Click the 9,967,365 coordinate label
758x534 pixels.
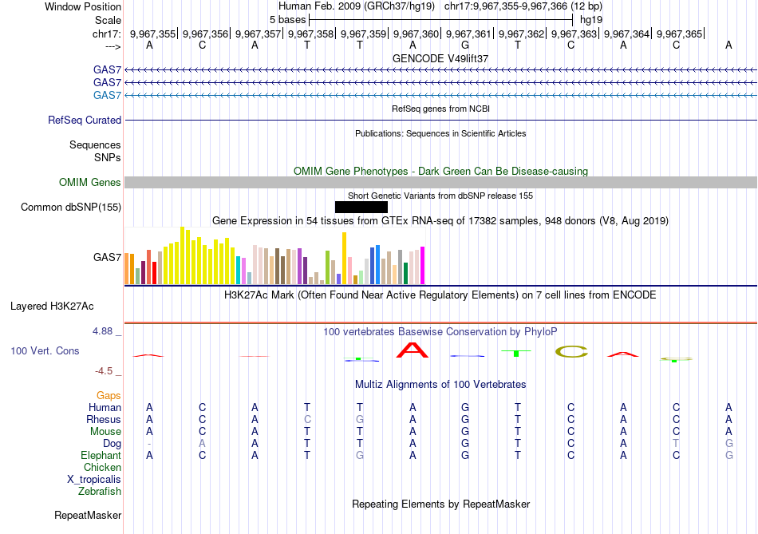tap(679, 34)
